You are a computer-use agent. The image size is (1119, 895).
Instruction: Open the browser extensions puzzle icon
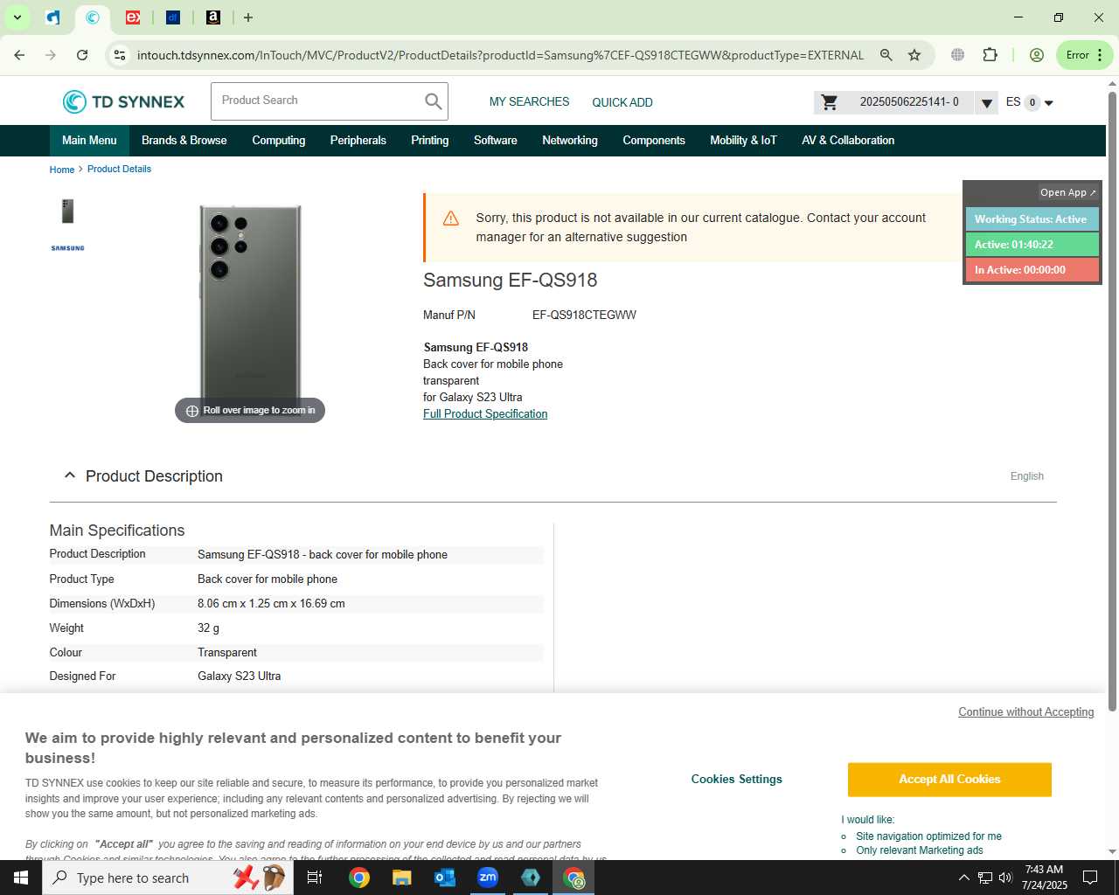[x=990, y=55]
